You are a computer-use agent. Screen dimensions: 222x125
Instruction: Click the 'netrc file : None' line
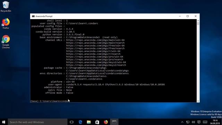click(60, 90)
